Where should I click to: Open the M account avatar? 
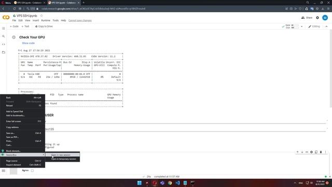point(325,18)
